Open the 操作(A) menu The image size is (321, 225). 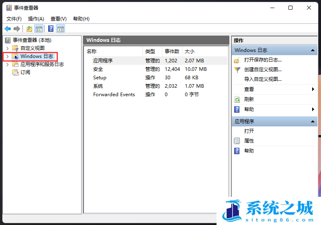tap(36, 19)
